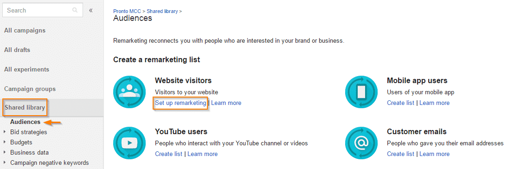Open All campaigns in sidebar
The width and height of the screenshot is (508, 169).
[x=25, y=31]
